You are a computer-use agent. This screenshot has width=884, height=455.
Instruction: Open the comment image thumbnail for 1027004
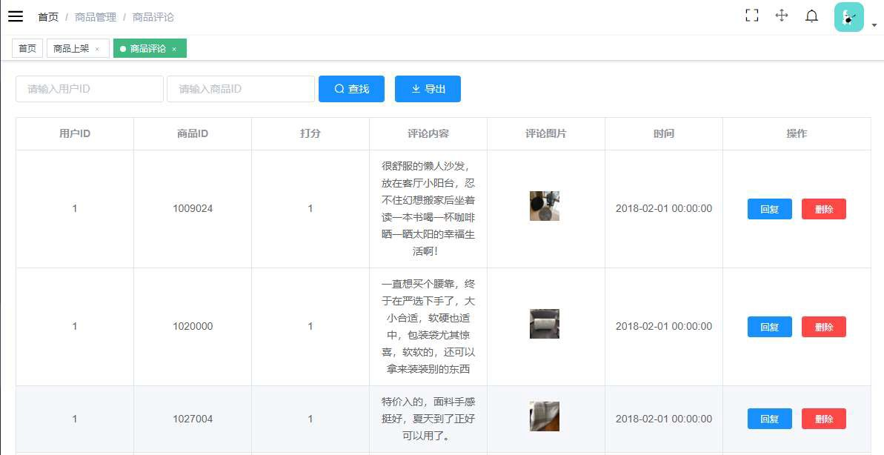545,416
